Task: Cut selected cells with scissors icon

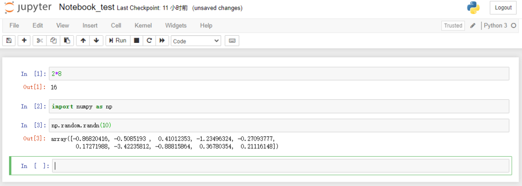Action: [x=40, y=40]
